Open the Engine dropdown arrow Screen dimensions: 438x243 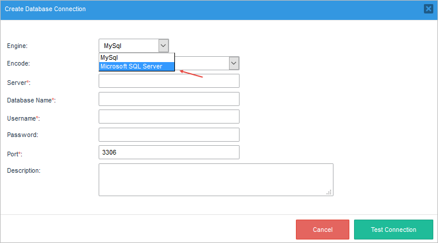(163, 46)
